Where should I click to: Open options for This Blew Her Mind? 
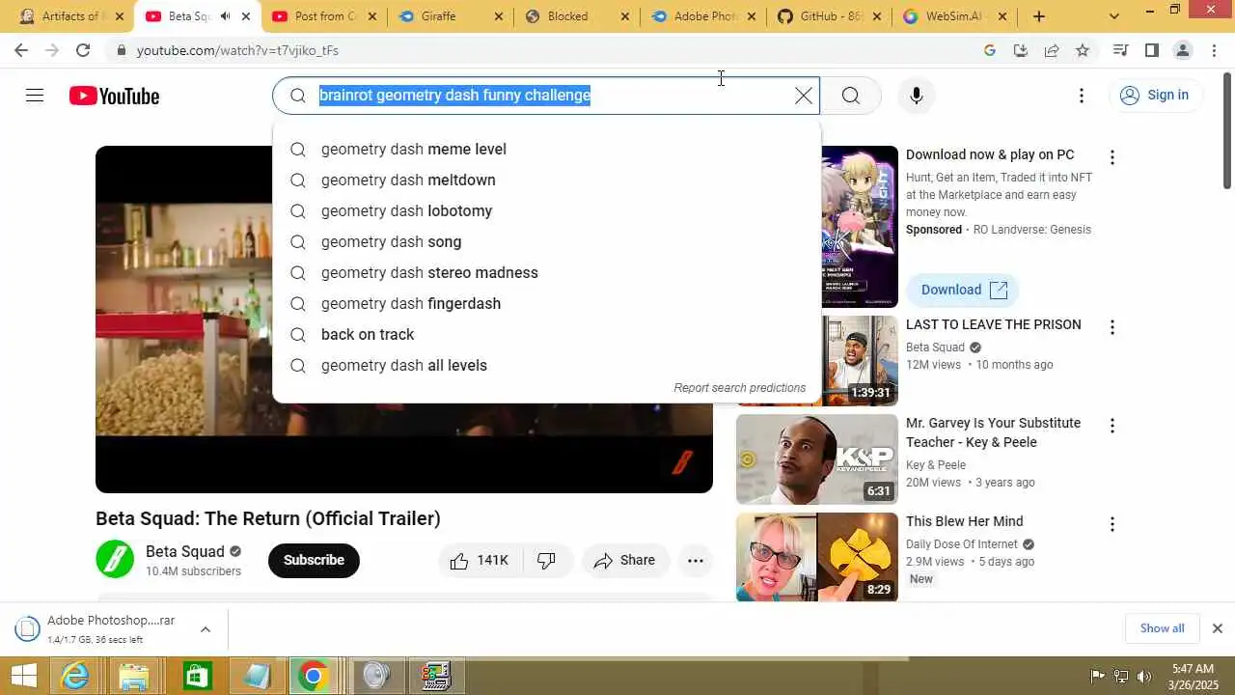(x=1111, y=524)
